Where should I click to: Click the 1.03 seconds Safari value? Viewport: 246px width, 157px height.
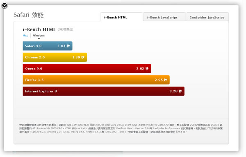tap(64, 46)
